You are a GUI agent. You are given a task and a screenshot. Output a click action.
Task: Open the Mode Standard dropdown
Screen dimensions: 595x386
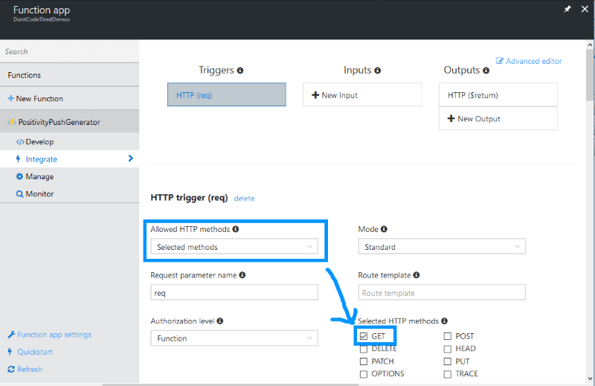[442, 247]
